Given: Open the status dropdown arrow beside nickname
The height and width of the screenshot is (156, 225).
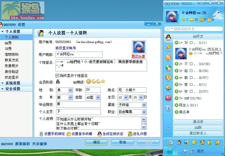Looking at the screenshot, I should click(218, 13).
